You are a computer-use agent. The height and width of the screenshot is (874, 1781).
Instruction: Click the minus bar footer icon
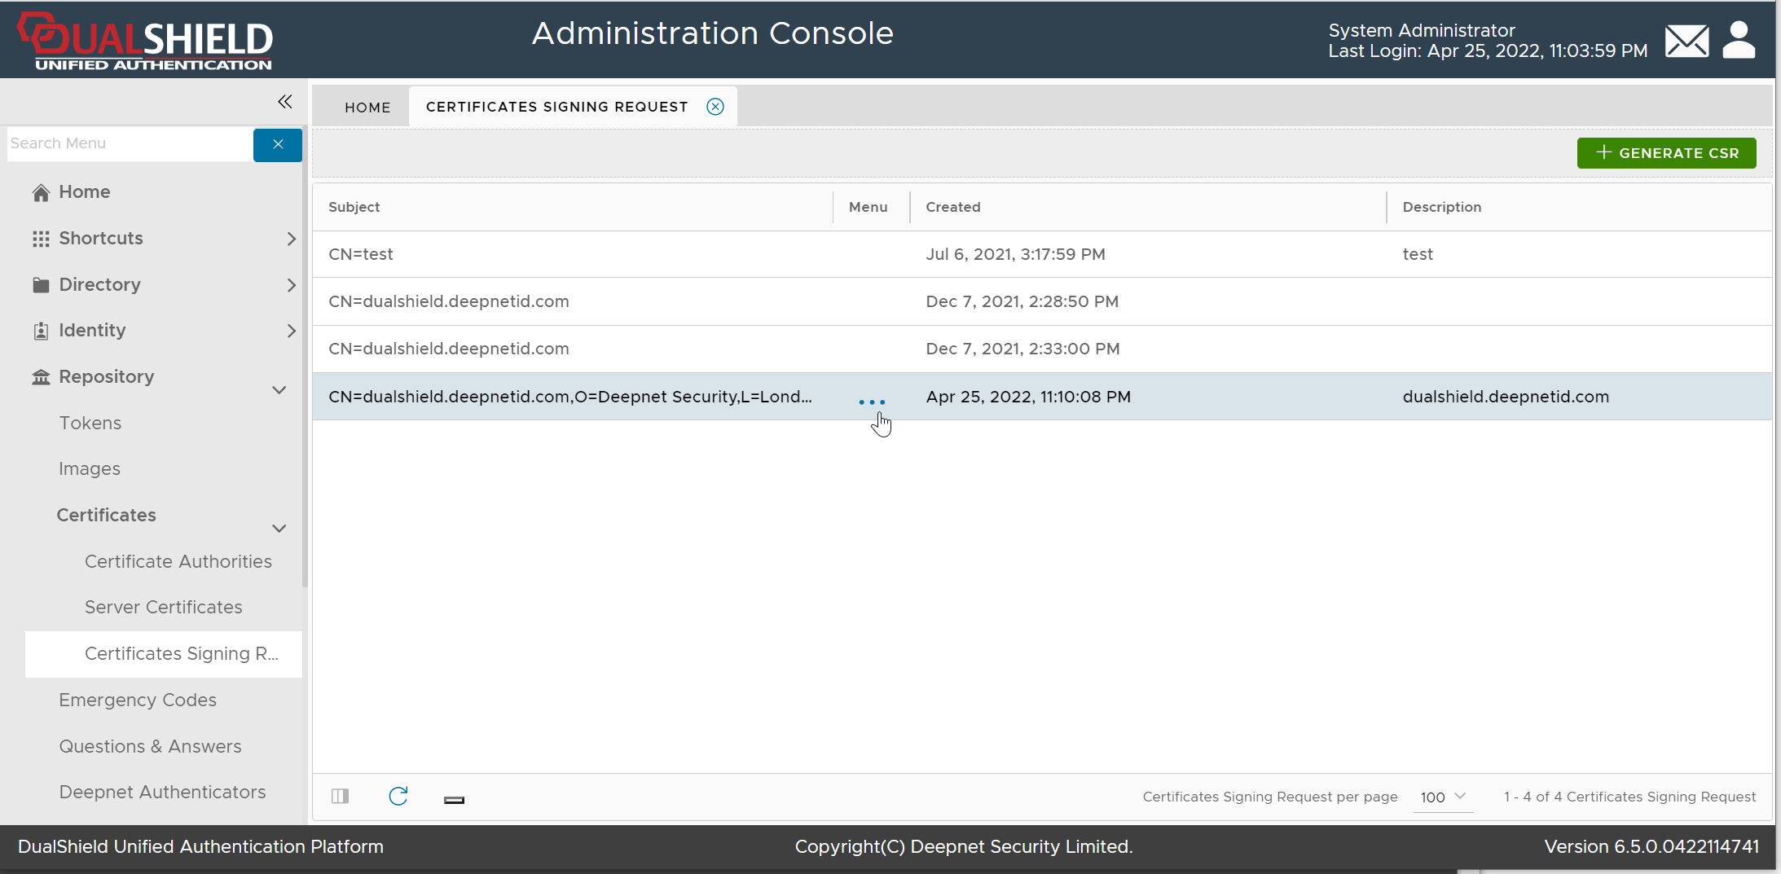point(454,800)
